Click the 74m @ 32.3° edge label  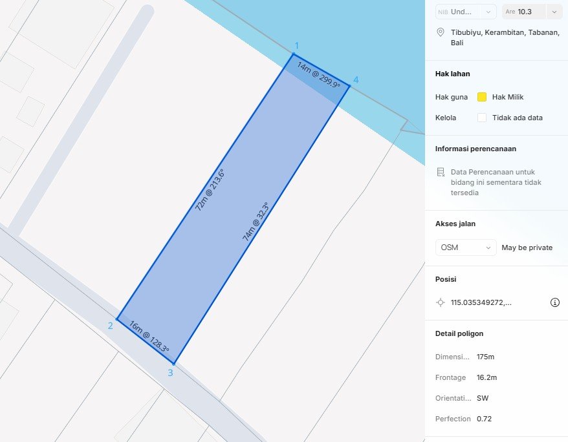tap(255, 222)
